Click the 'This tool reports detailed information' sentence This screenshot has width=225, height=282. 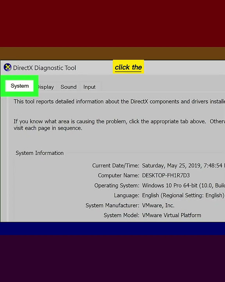coord(119,101)
